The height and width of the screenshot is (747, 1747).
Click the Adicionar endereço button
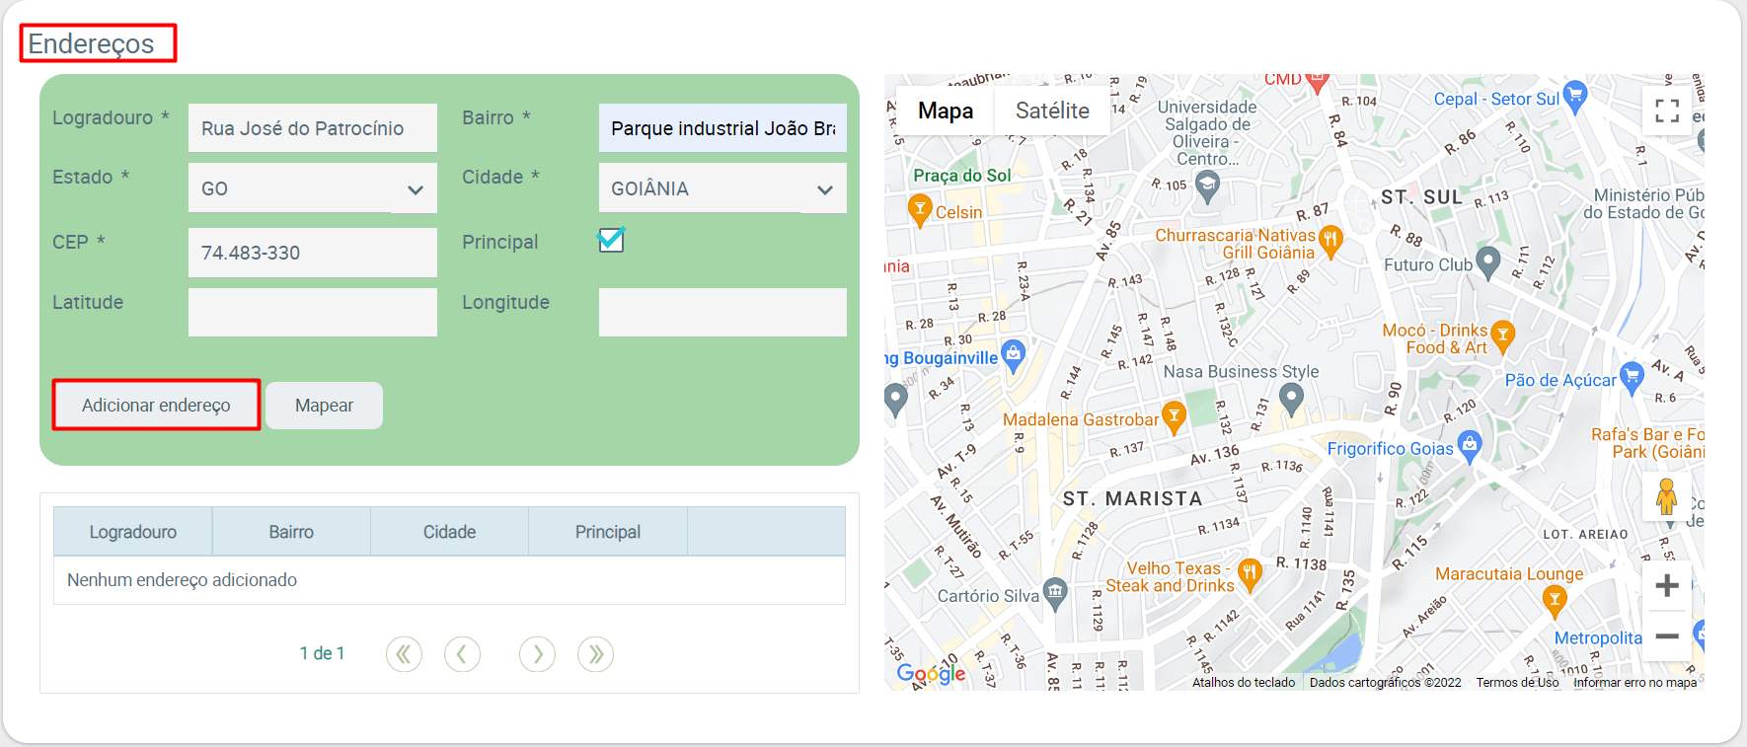point(156,406)
